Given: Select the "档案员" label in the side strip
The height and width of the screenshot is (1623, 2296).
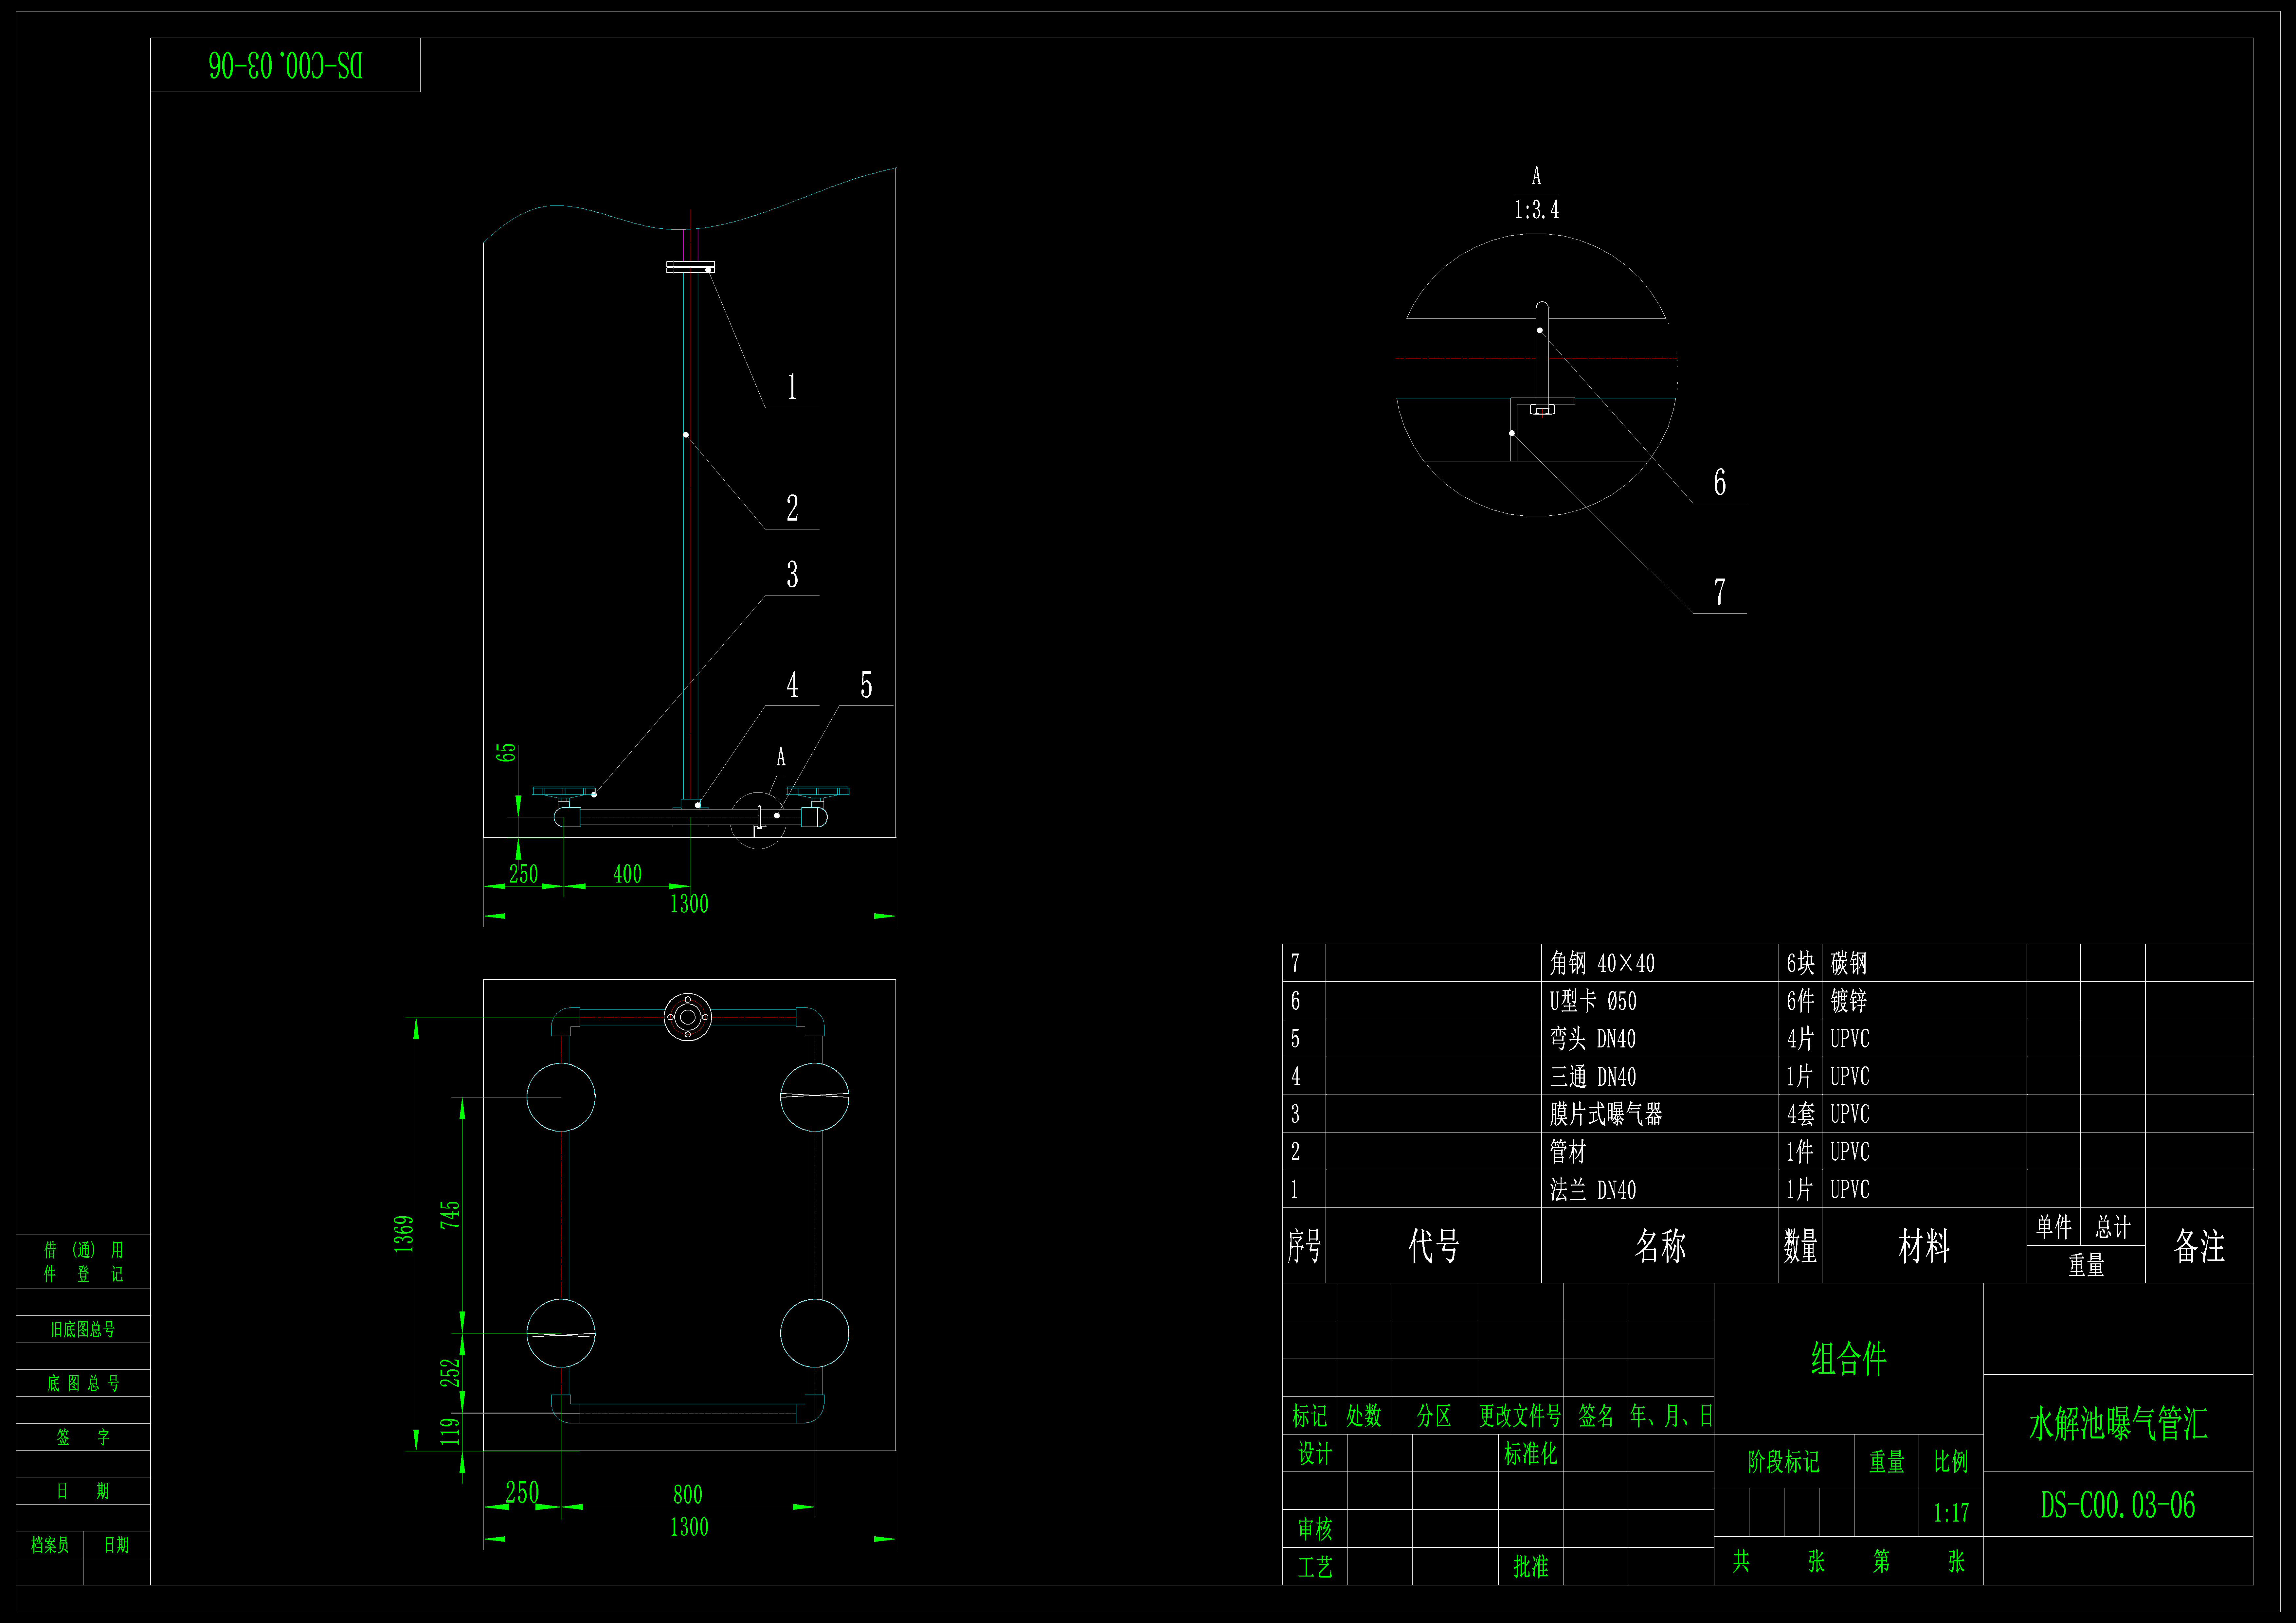Looking at the screenshot, I should point(50,1545).
